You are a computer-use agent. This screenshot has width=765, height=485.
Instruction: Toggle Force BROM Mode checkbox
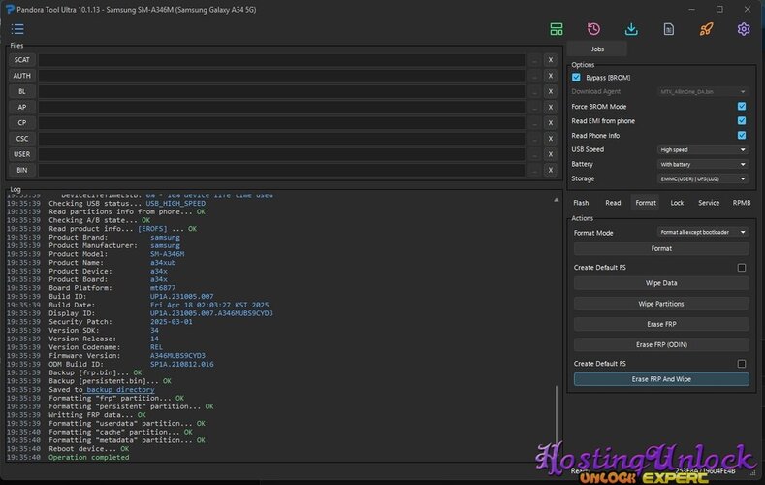[742, 107]
